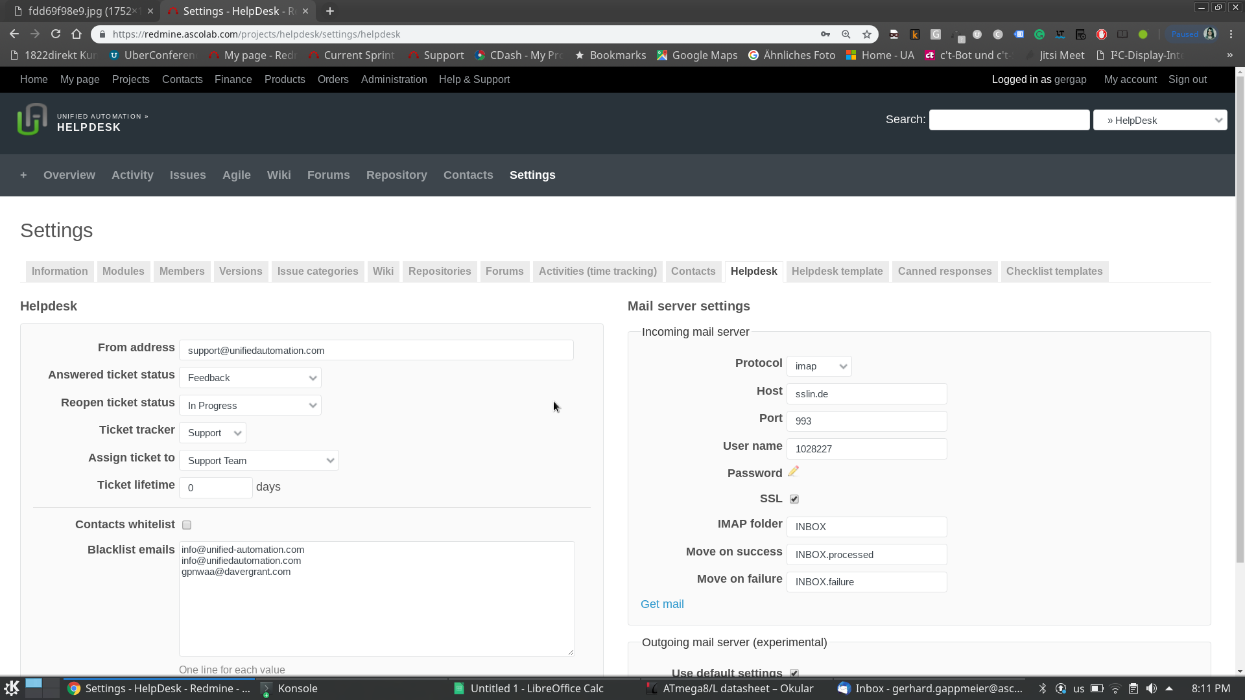The image size is (1245, 700).
Task: Open the Protocol imap dropdown
Action: pos(819,366)
